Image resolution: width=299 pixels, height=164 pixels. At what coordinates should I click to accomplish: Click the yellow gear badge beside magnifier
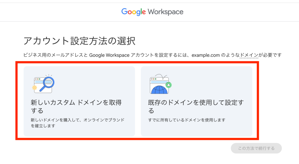pos(34,87)
